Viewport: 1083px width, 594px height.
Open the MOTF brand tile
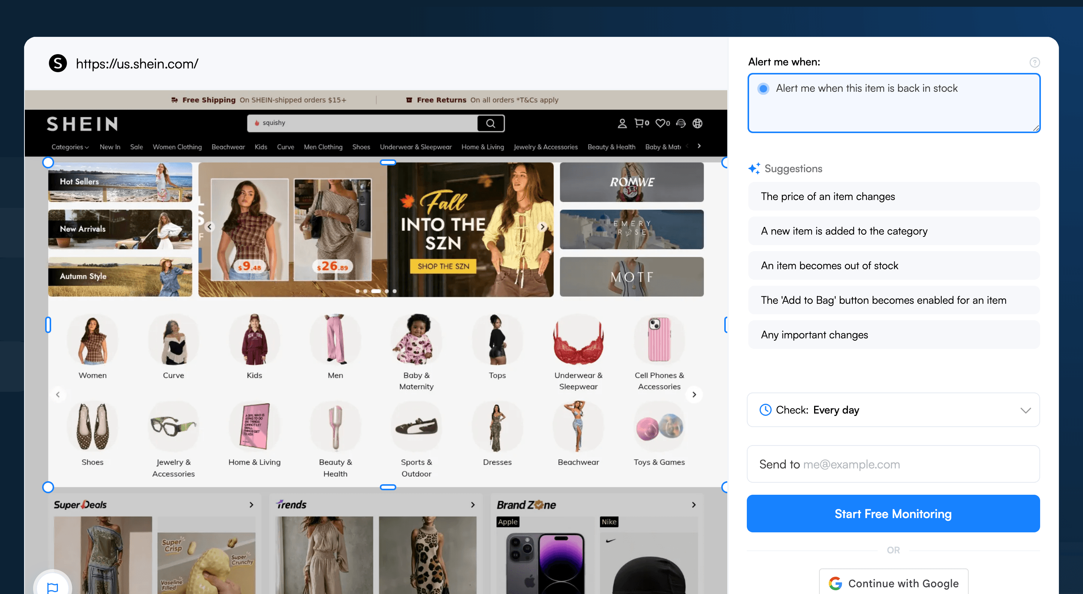tap(631, 277)
